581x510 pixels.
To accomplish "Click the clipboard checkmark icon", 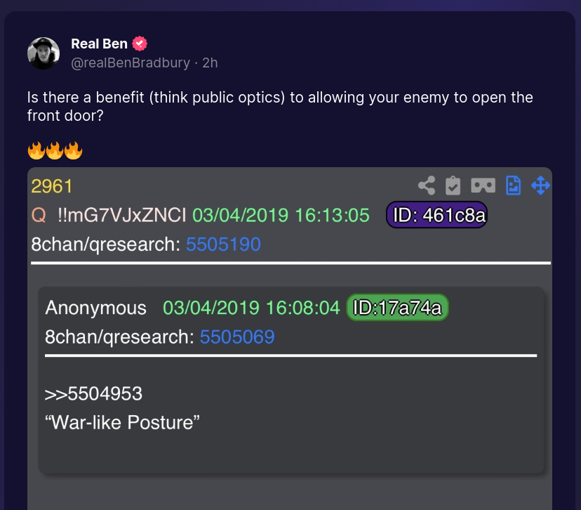I will pyautogui.click(x=453, y=185).
